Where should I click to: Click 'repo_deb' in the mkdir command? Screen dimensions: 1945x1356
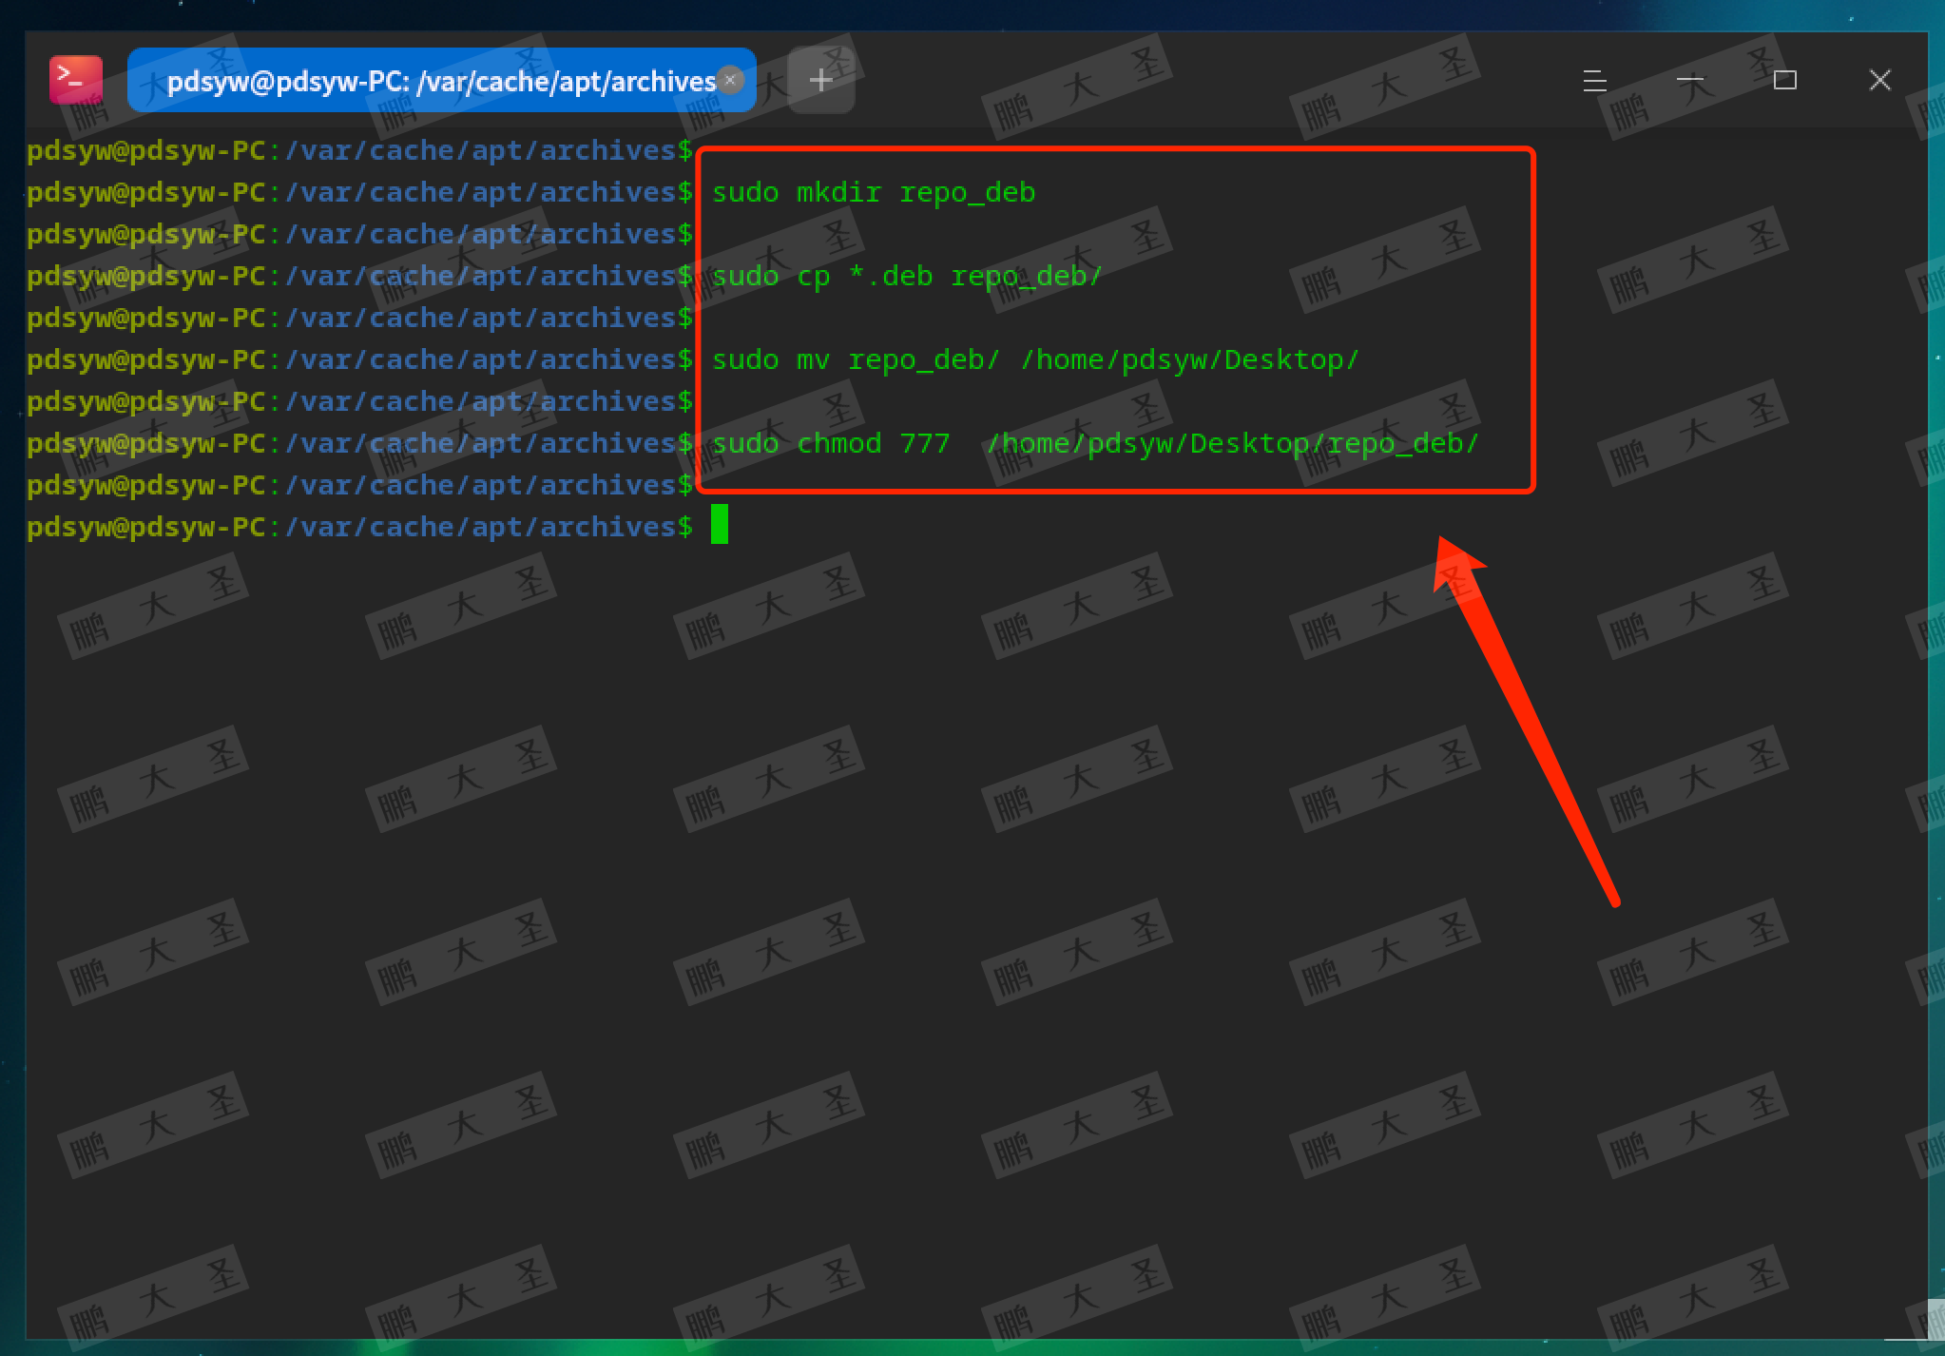pos(967,193)
